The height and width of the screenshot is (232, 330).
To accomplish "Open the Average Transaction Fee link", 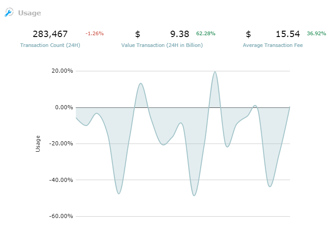I will point(273,45).
